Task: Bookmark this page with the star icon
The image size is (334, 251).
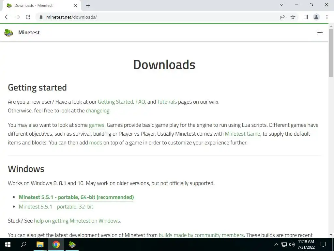Action: [x=293, y=17]
